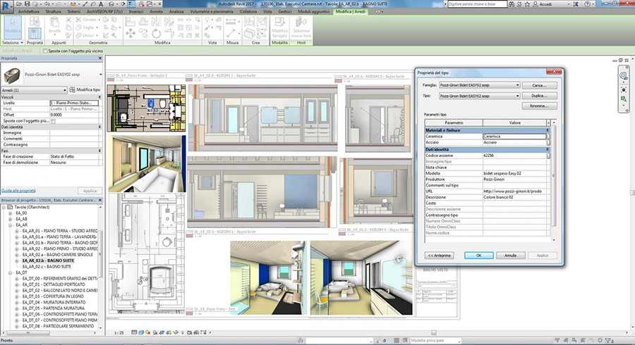
Task: Select EA_DT_03 - COPERTURA IN LEGNO sheet
Action: (53, 296)
